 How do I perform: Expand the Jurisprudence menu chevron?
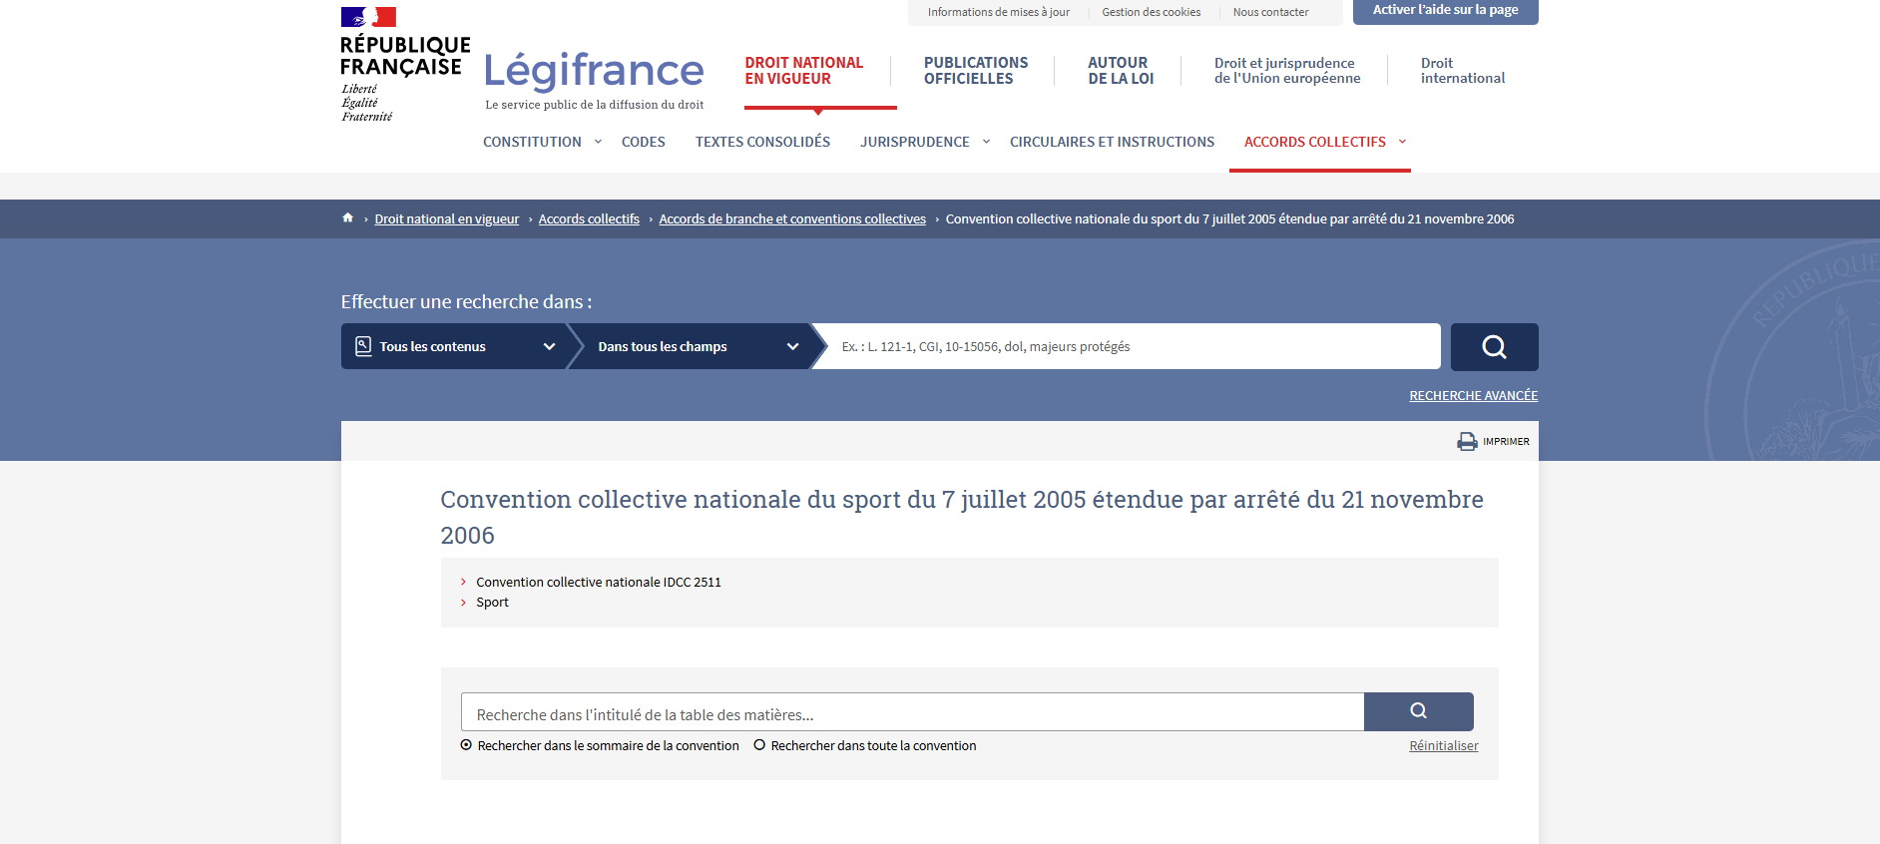click(x=986, y=142)
